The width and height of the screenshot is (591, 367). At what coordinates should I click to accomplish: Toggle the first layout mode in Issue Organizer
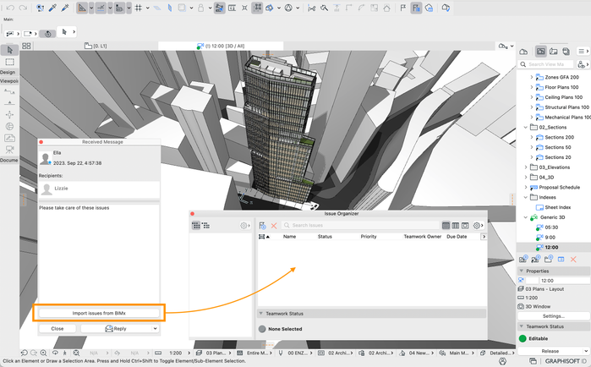447,226
